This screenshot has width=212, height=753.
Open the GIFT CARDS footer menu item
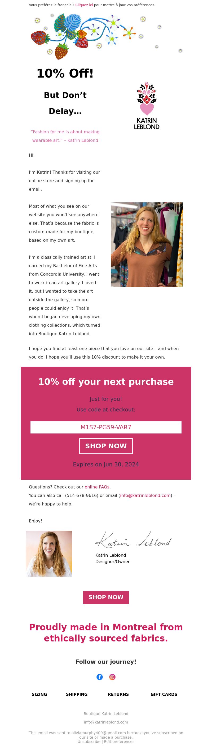click(x=164, y=694)
